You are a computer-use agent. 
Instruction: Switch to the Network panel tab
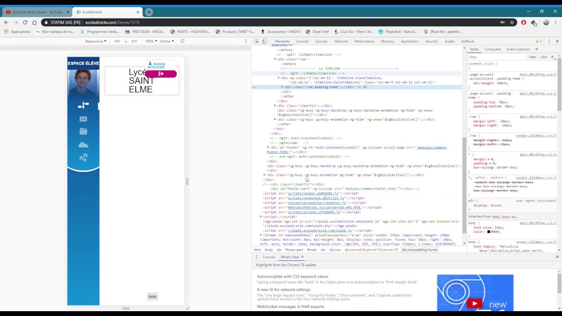341,41
